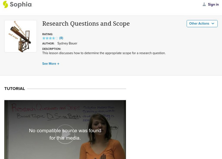222x159 pixels.
Task: Open author Sydney Bauer's name
Action: (x=67, y=43)
